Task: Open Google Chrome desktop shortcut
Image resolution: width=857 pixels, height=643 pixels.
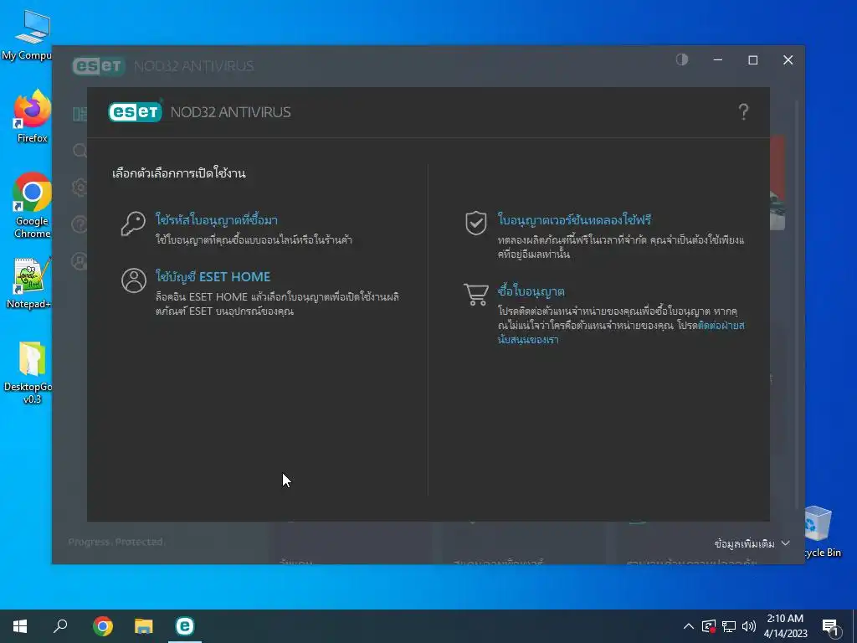Action: pos(33,206)
